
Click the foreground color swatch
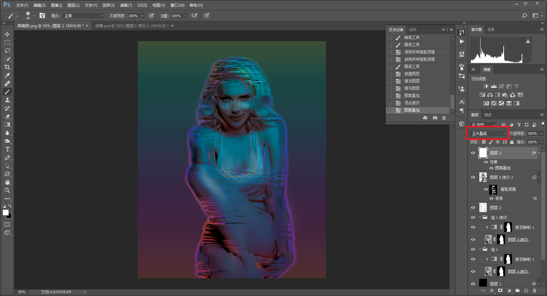pos(5,213)
